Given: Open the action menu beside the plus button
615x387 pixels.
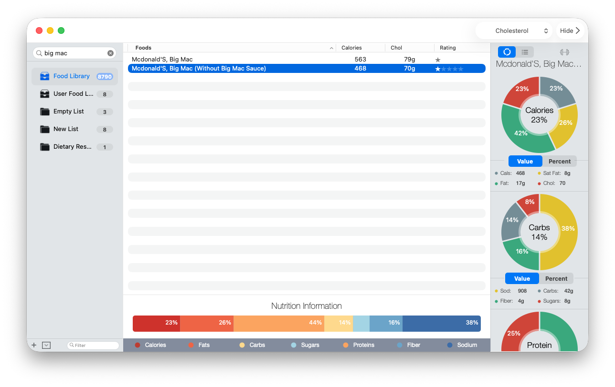Looking at the screenshot, I should click(x=46, y=345).
